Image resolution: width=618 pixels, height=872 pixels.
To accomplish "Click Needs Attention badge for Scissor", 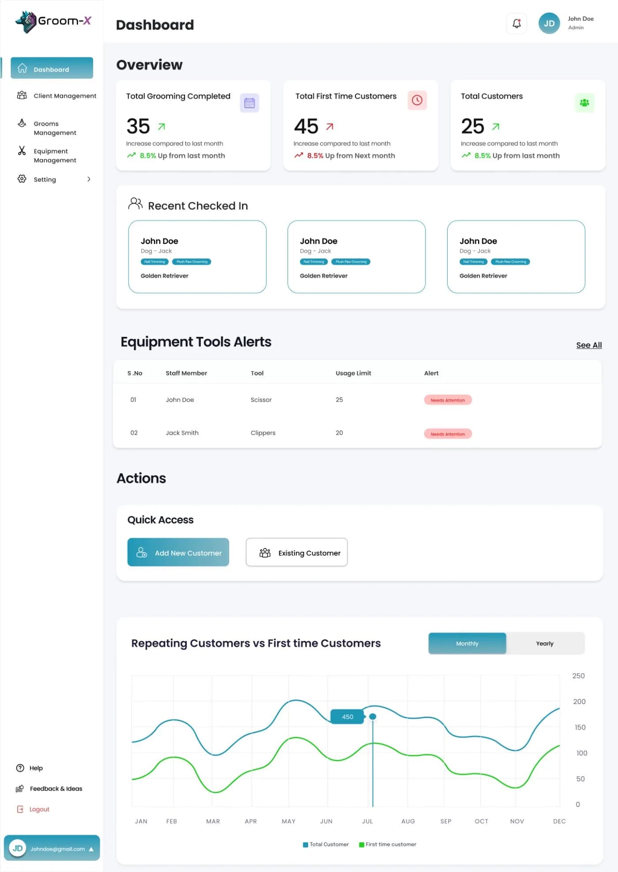I will tap(448, 400).
